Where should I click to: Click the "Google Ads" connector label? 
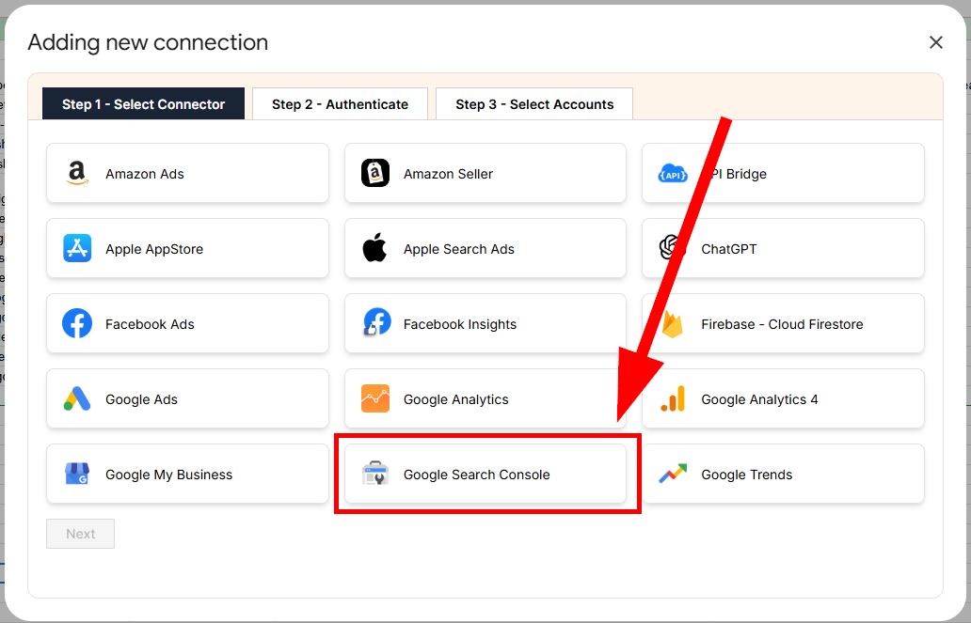coord(141,399)
